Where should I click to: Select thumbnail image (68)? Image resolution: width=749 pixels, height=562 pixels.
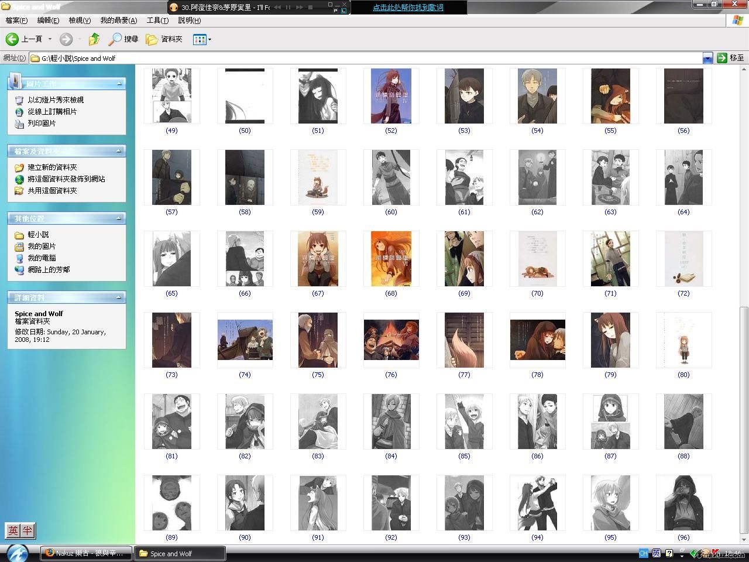[x=391, y=259]
